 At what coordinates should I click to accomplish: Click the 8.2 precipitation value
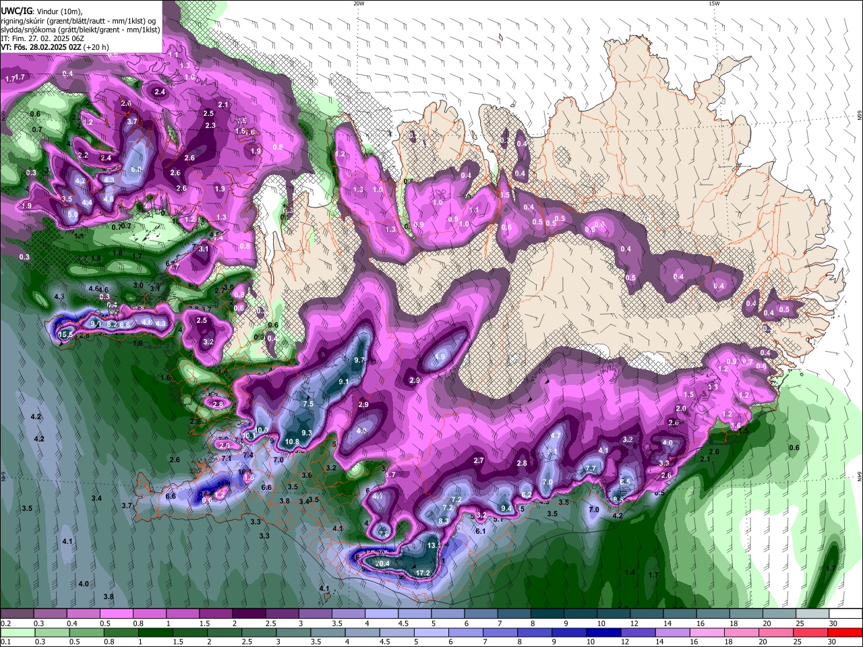pyautogui.click(x=112, y=325)
